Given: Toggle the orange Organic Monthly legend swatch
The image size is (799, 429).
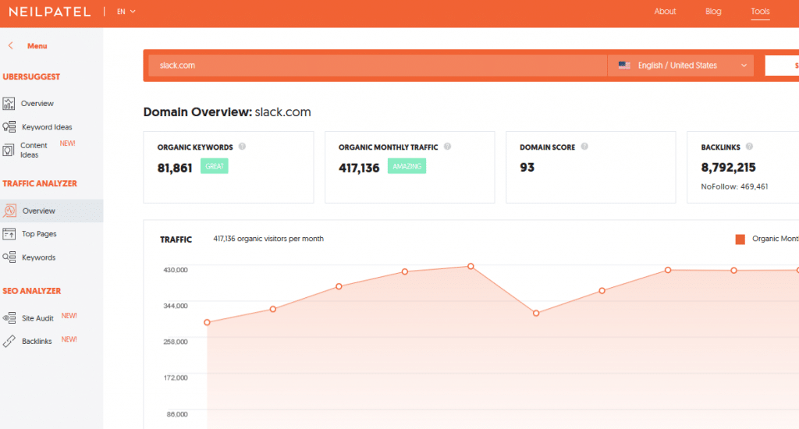Looking at the screenshot, I should (x=740, y=239).
